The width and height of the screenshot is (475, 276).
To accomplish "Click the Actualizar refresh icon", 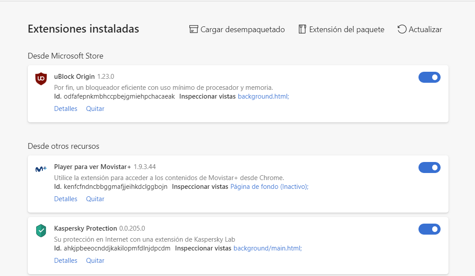I will pyautogui.click(x=402, y=29).
